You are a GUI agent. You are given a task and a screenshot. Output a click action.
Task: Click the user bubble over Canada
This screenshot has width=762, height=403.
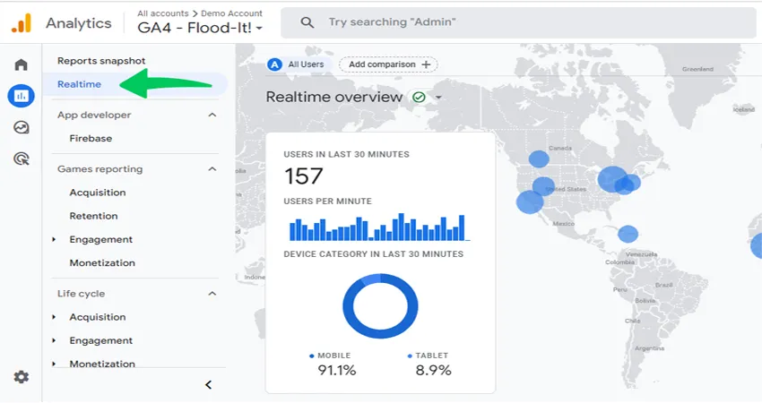539,159
